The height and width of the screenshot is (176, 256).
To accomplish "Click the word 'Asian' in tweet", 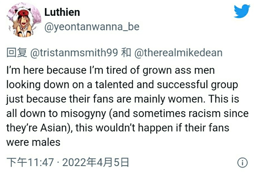I will point(54,128).
